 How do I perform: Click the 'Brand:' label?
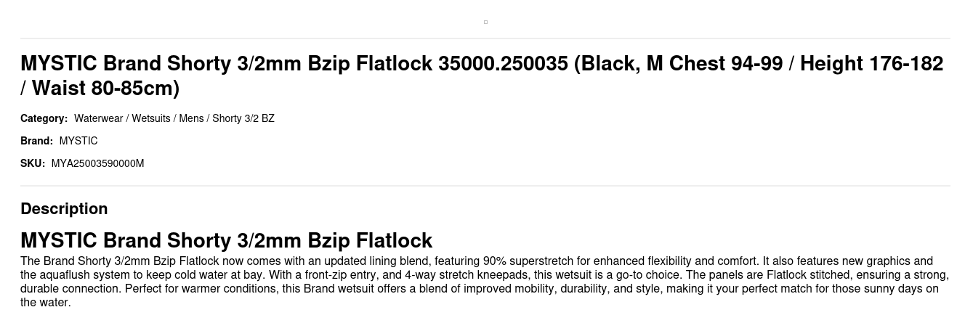click(x=36, y=141)
